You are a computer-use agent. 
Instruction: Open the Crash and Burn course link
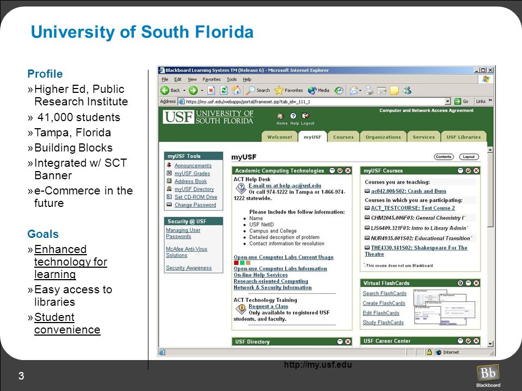click(408, 191)
